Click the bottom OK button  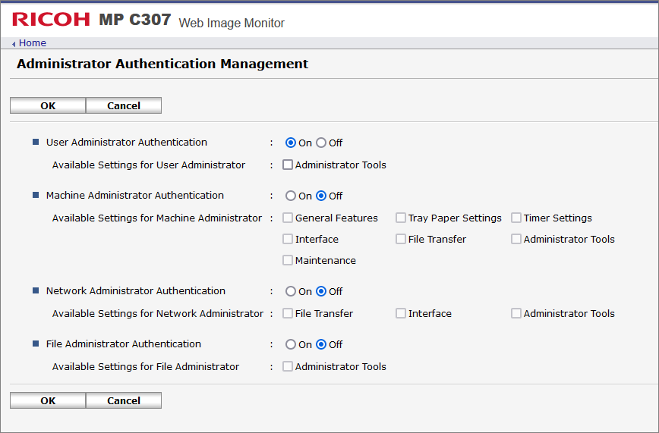click(48, 400)
